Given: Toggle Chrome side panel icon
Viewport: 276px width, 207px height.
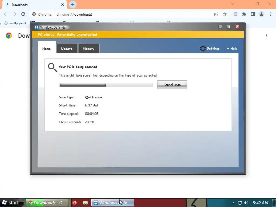Looking at the screenshot, I should tap(253, 14).
